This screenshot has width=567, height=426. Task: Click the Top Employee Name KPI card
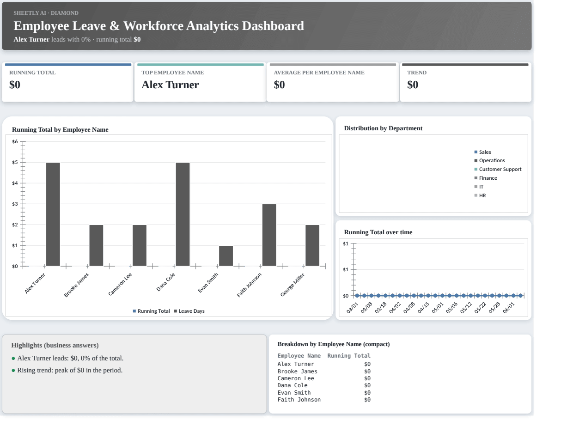(x=200, y=82)
